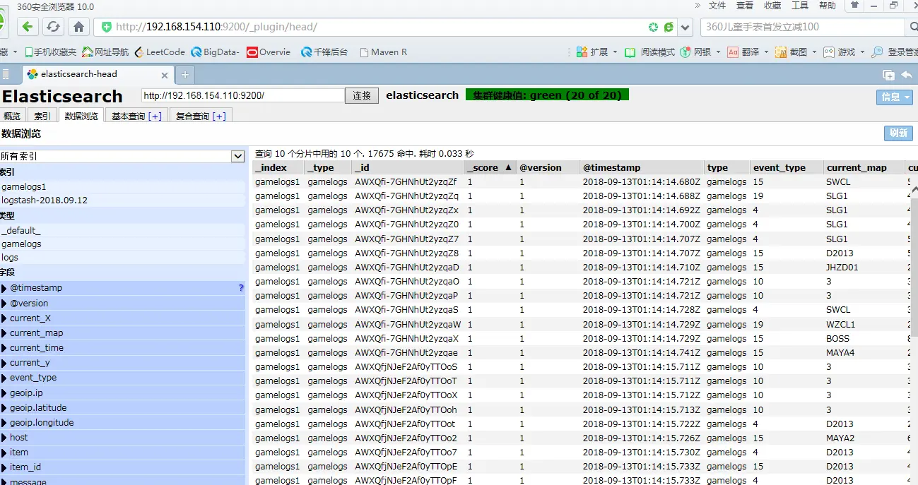Select the _default_ type filter
This screenshot has width=918, height=485.
coord(123,230)
